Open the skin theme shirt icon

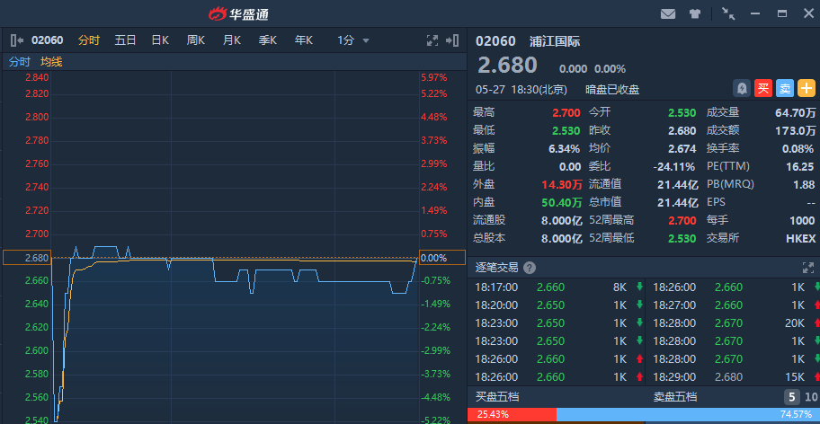pyautogui.click(x=694, y=14)
